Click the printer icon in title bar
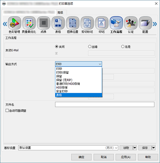 tap(4, 4)
